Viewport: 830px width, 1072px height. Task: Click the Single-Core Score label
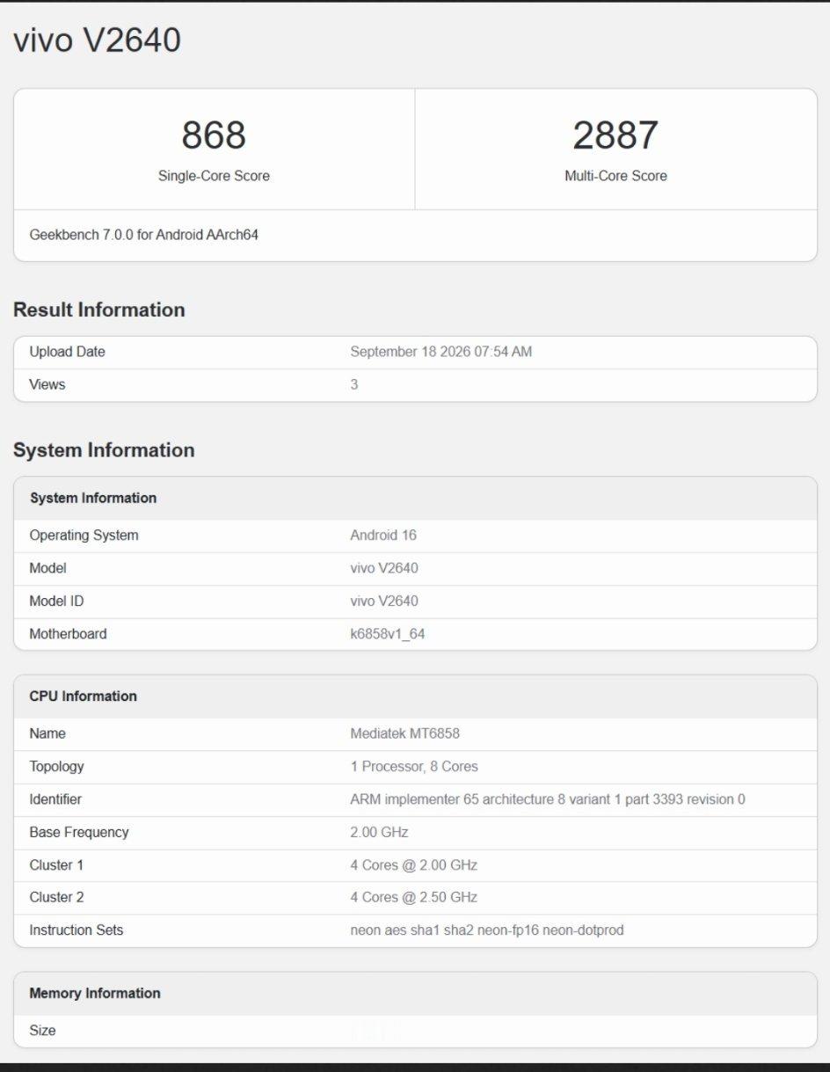tap(214, 176)
